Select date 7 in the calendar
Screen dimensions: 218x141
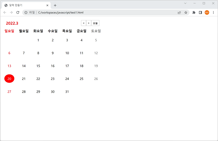click(24, 53)
